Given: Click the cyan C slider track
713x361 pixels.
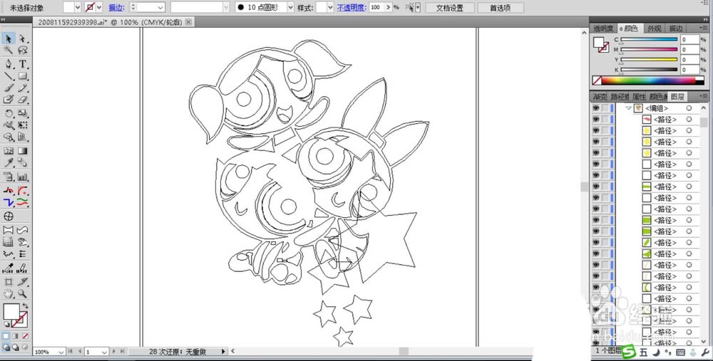Looking at the screenshot, I should [x=649, y=39].
